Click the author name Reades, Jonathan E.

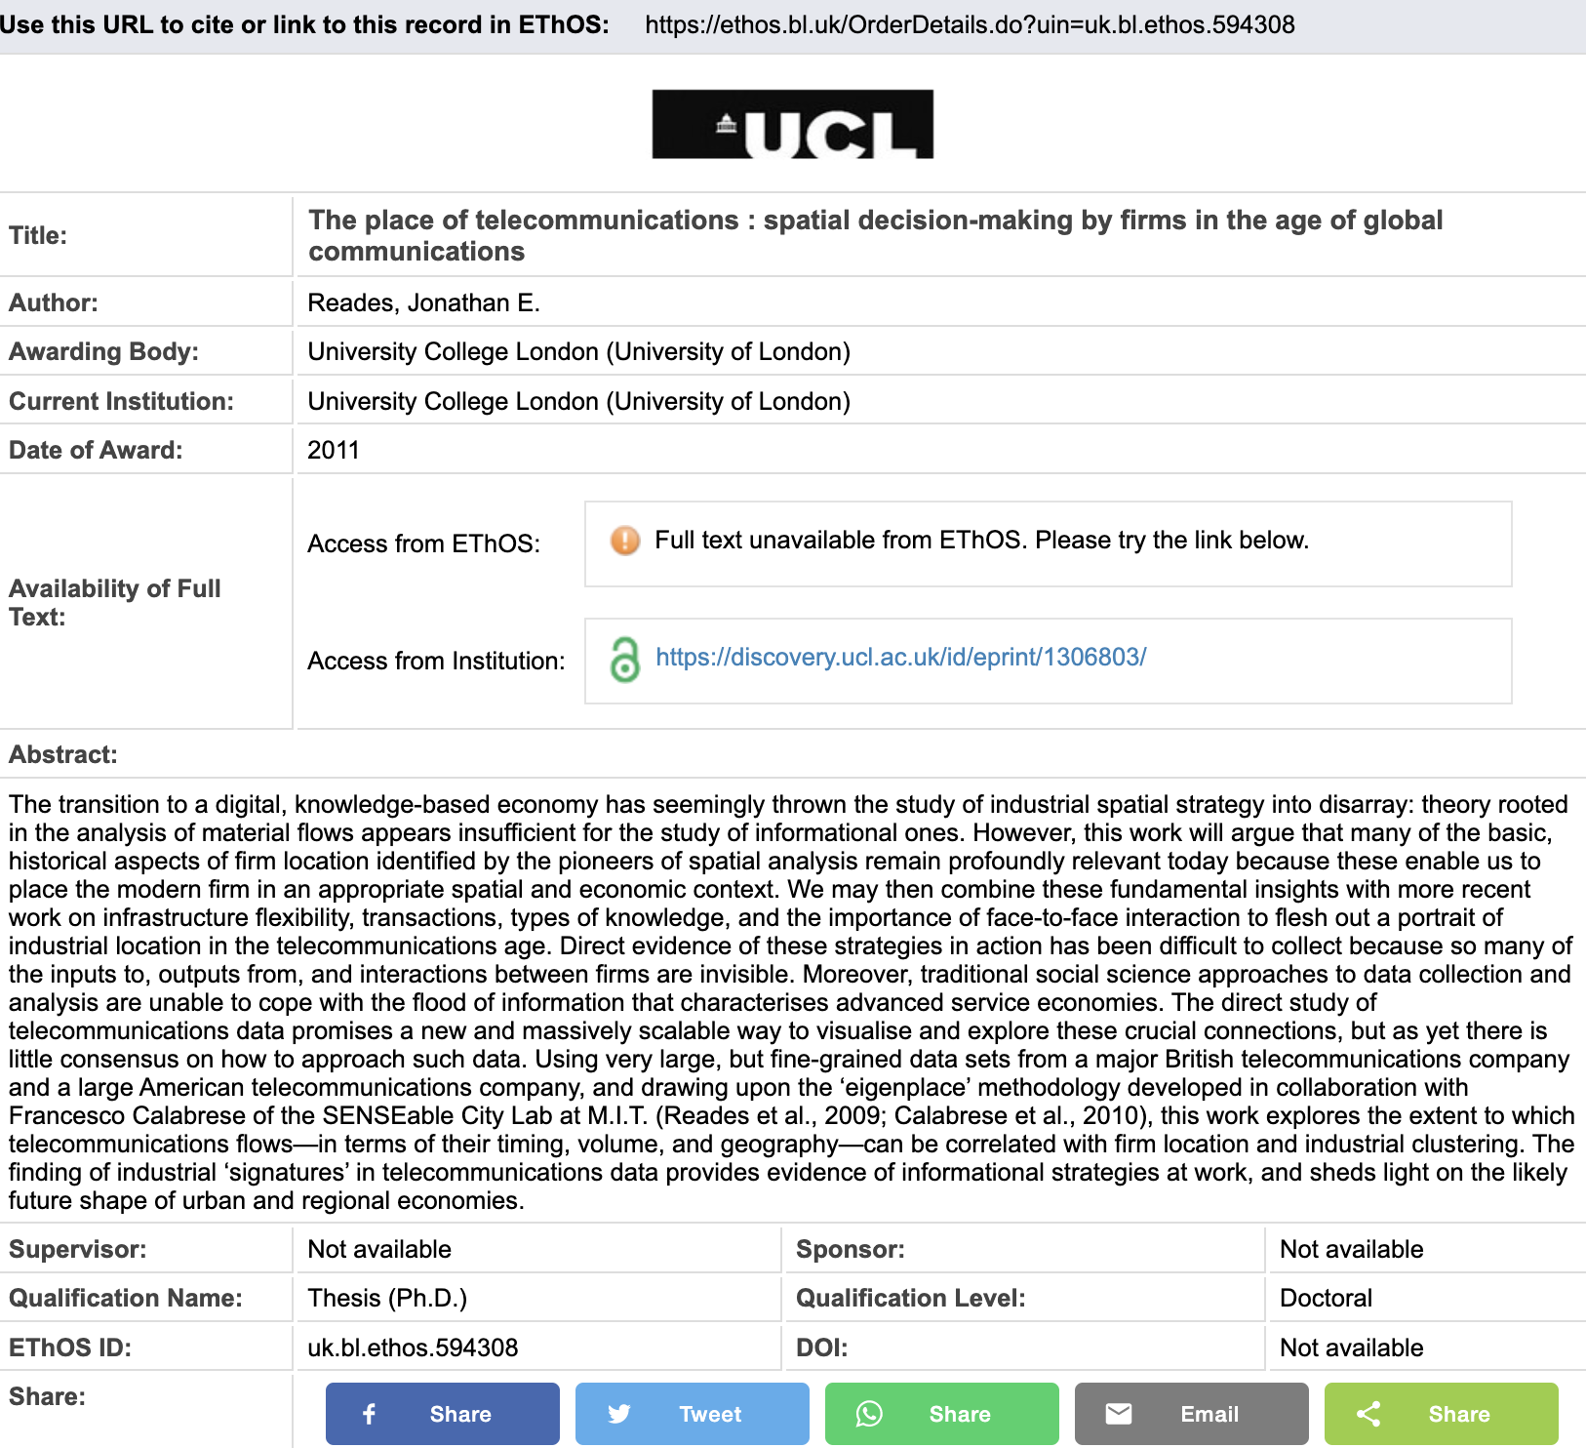(x=423, y=303)
